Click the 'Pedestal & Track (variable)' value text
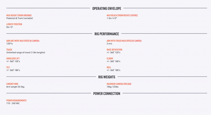211x115 pixels. (x=19, y=18)
